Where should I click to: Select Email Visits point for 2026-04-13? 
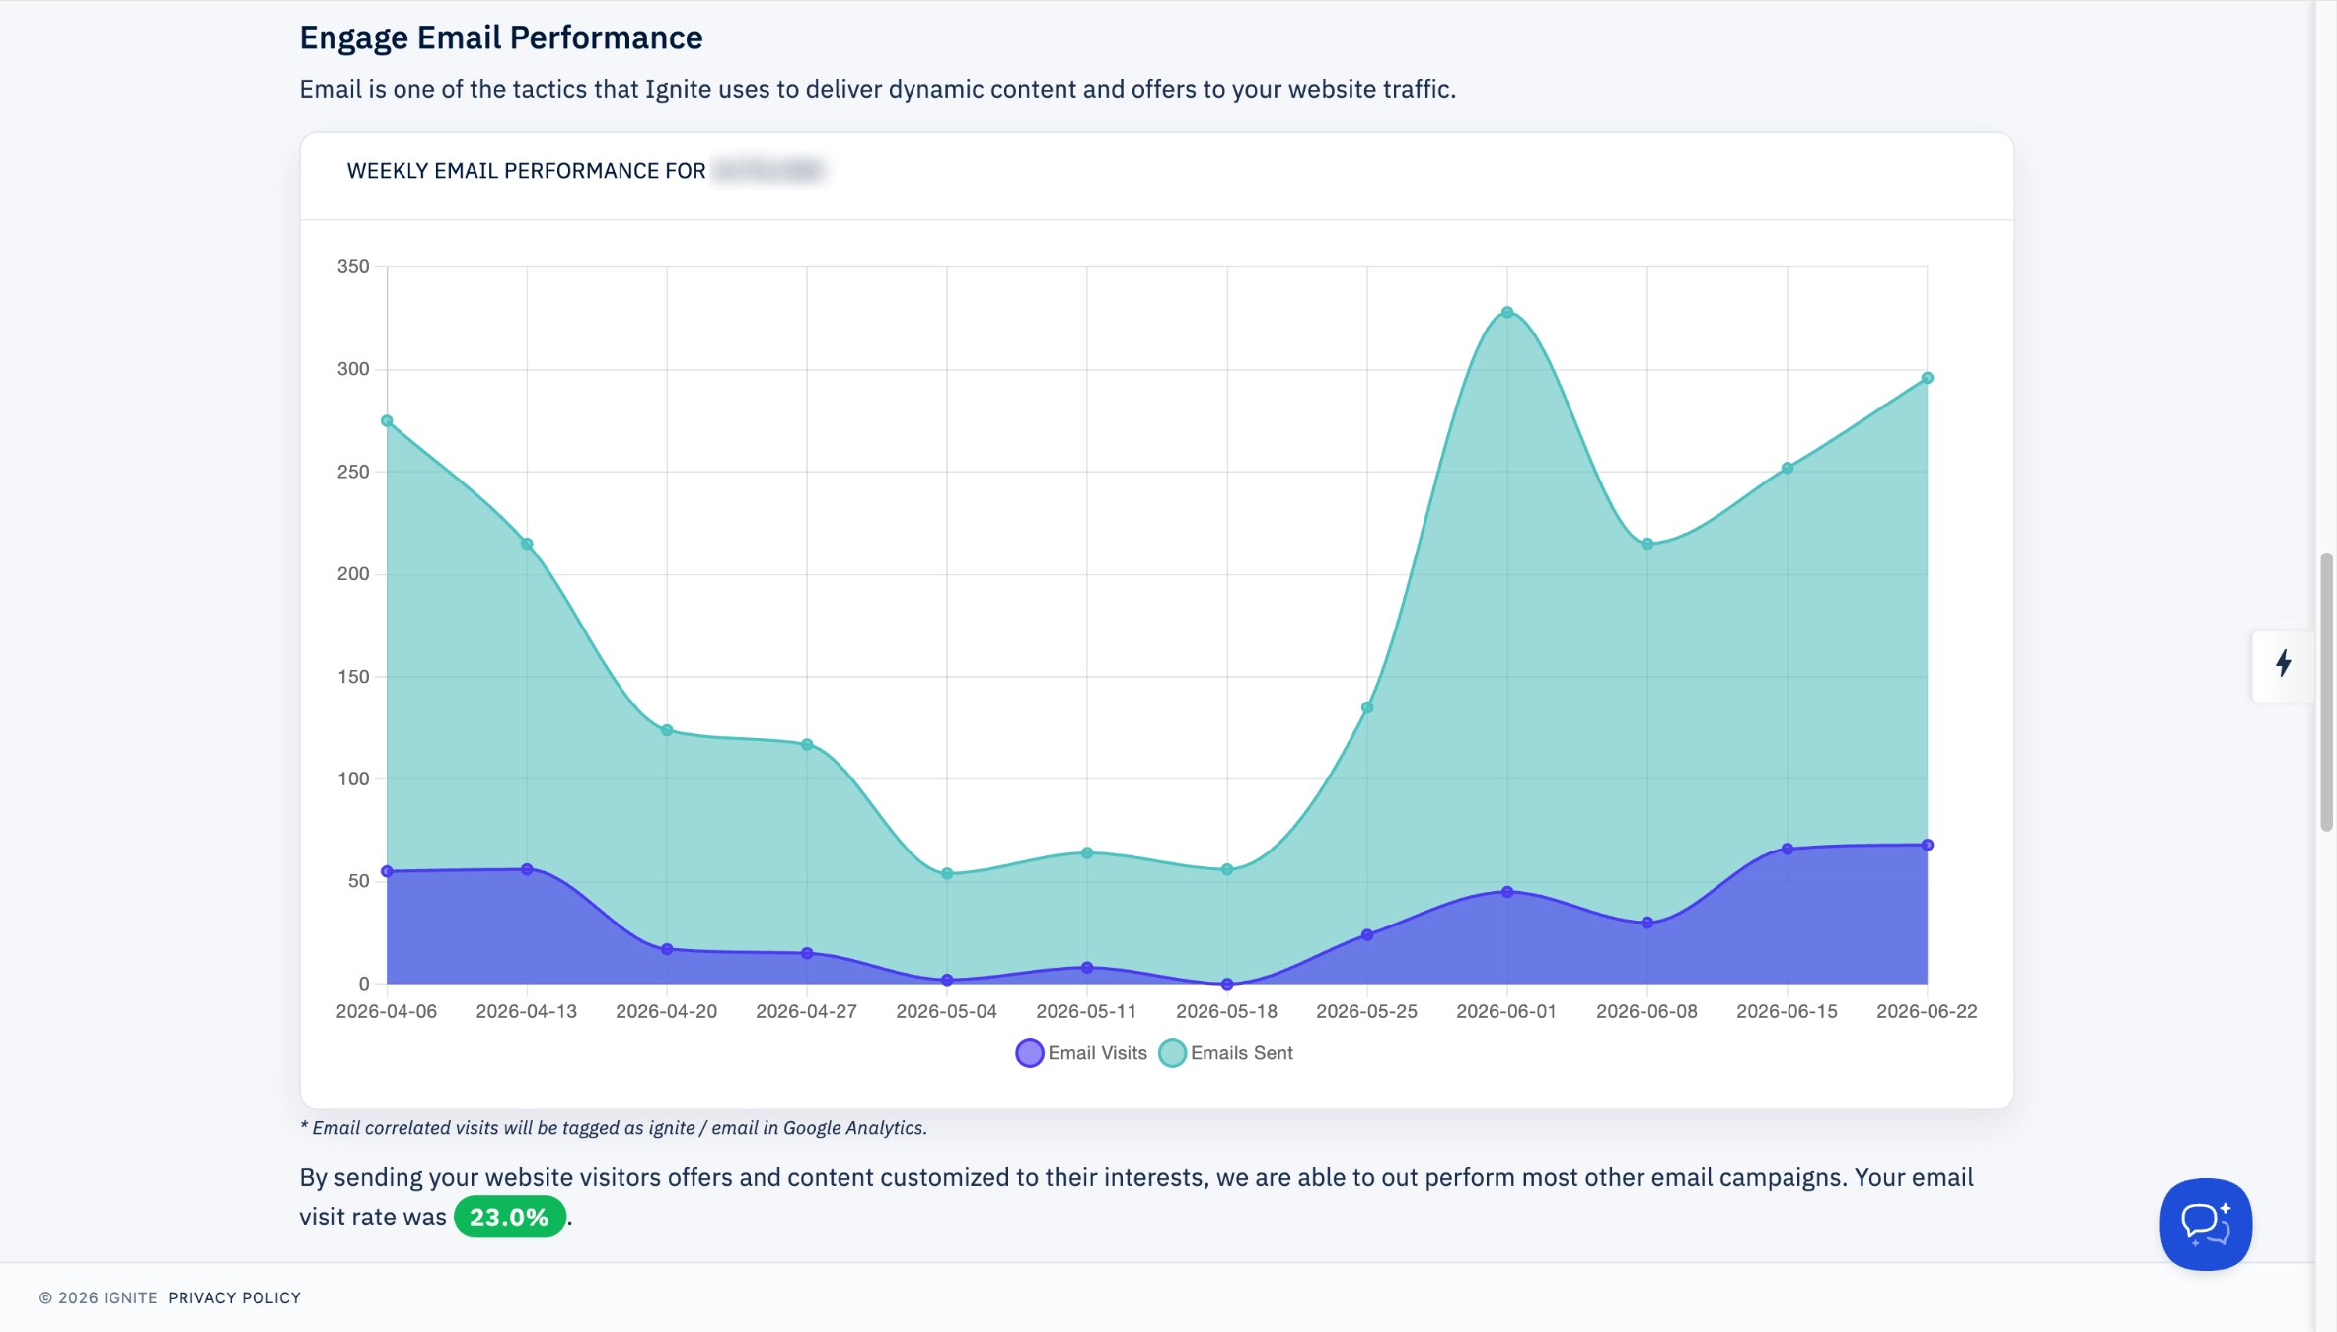tap(527, 869)
